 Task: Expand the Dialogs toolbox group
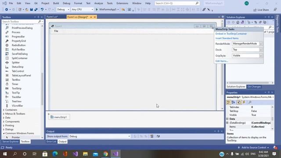(x=4, y=129)
